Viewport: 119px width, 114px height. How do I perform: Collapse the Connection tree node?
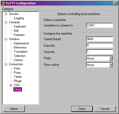pos(6,64)
